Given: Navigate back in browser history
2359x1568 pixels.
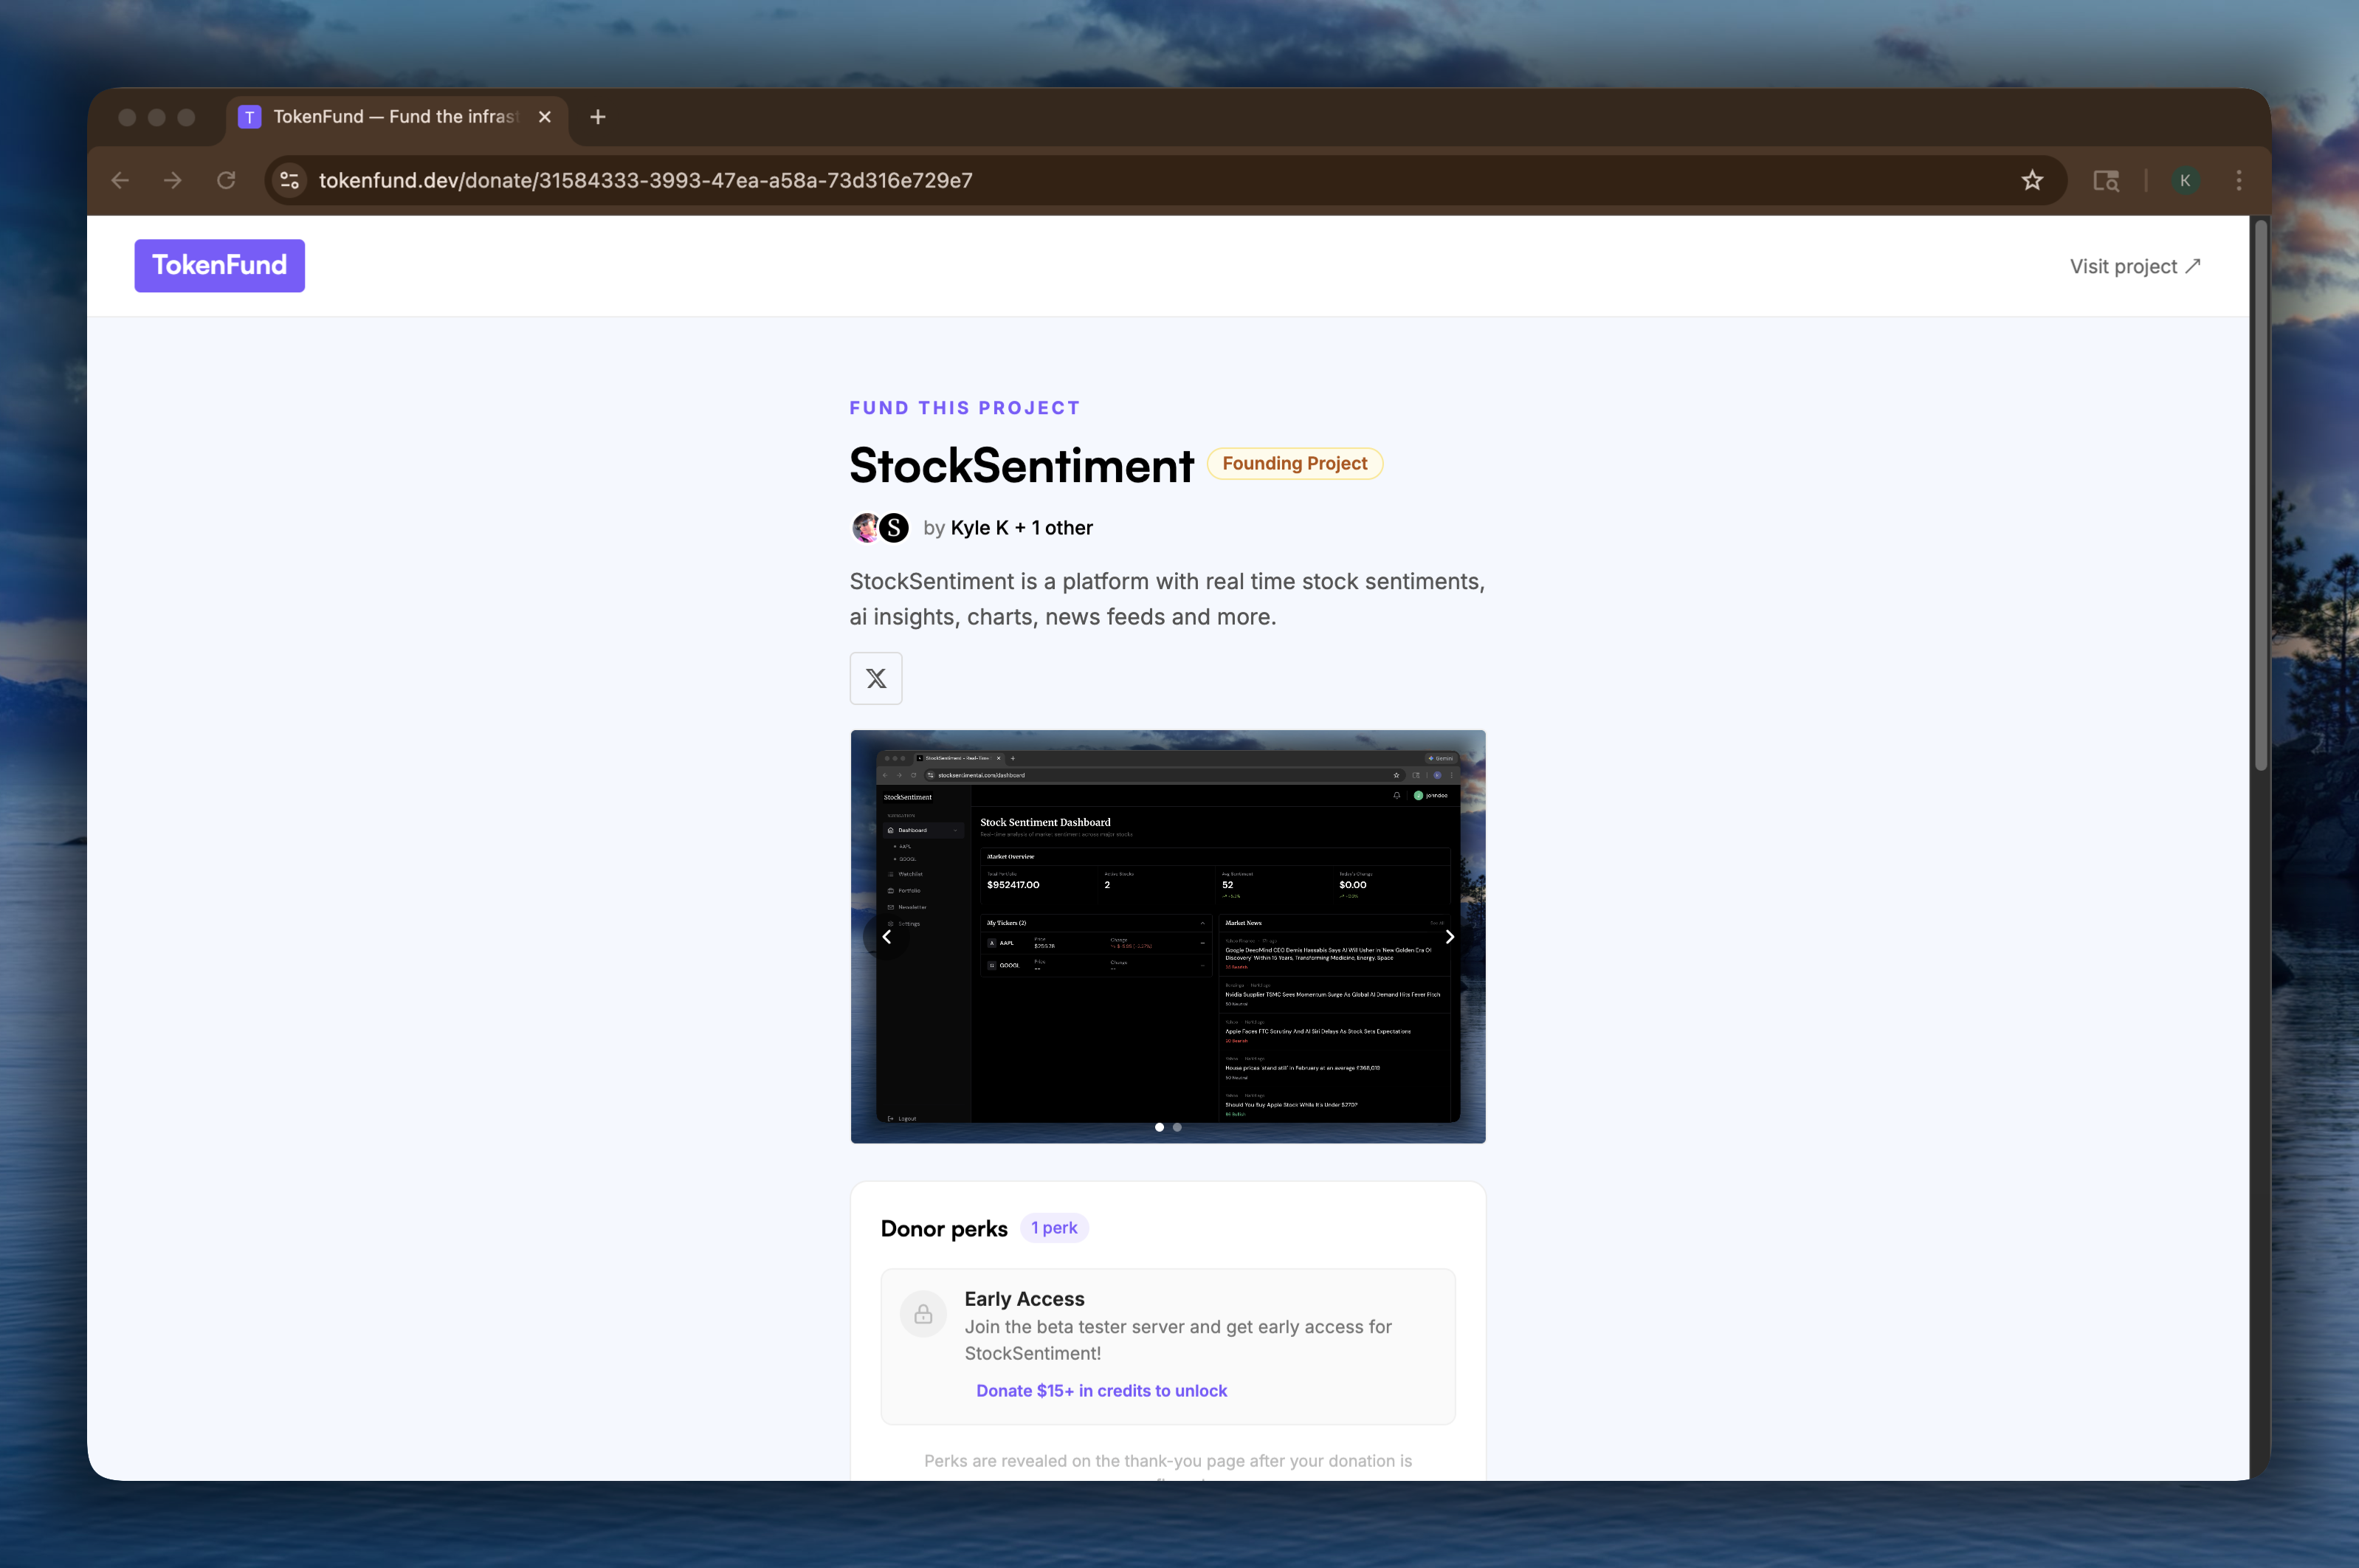Looking at the screenshot, I should click(x=120, y=180).
